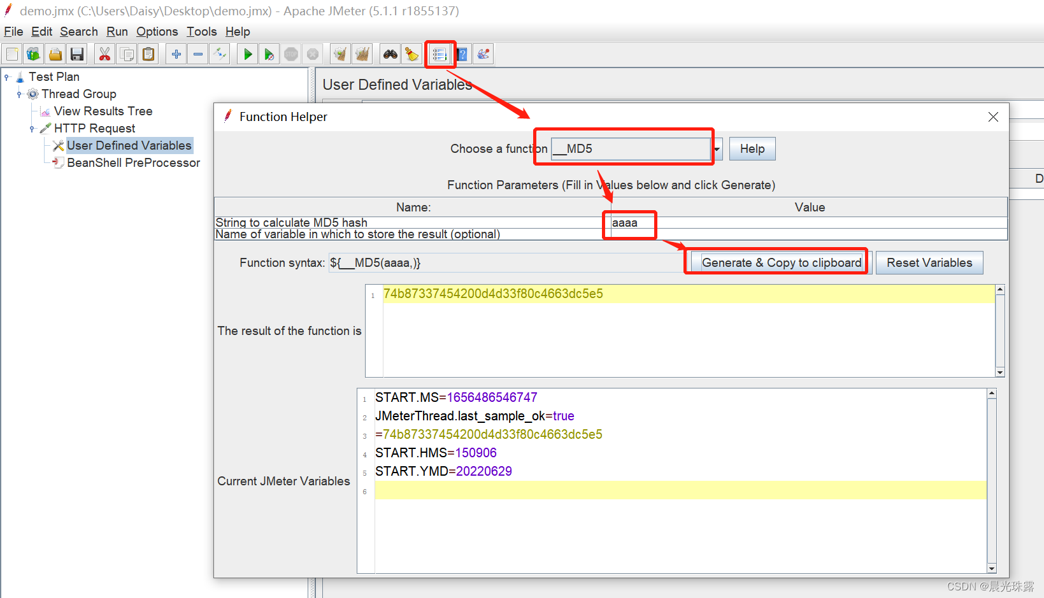
Task: Save the test plan with disk icon
Action: (77, 53)
